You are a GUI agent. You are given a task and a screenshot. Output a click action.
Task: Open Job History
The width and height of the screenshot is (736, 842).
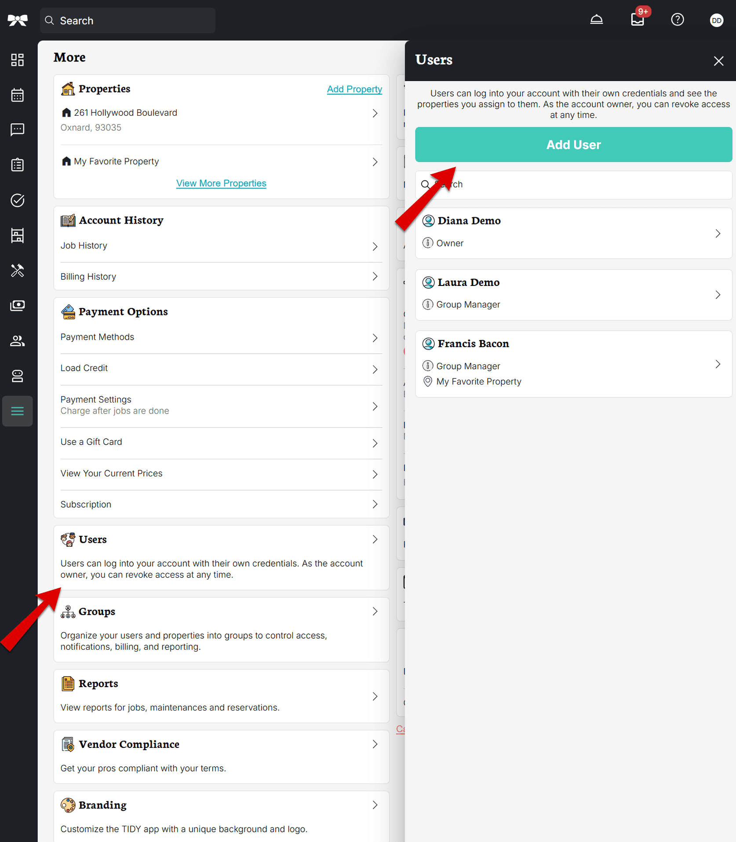[221, 246]
